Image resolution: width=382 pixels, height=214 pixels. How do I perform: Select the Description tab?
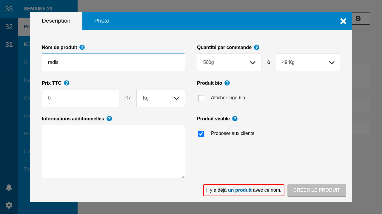56,21
